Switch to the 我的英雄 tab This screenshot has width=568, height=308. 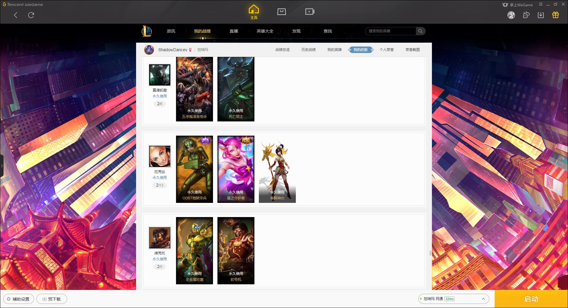point(335,50)
